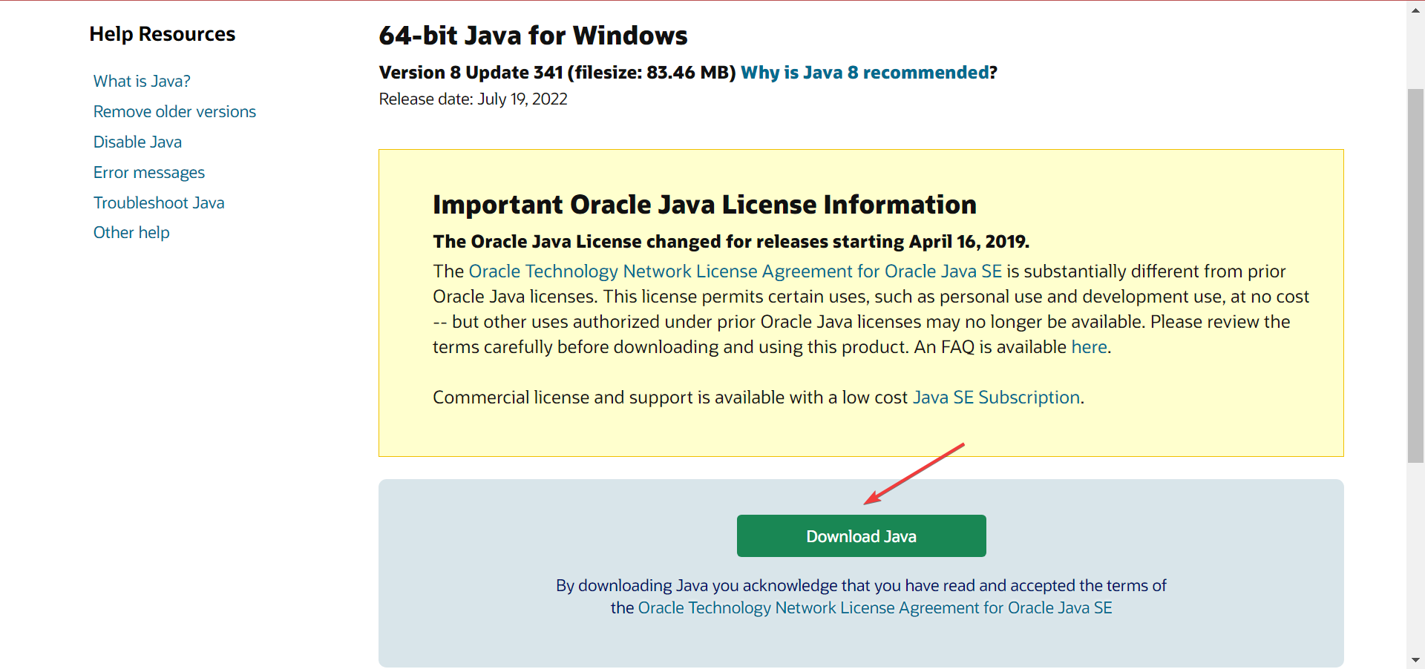Click the vertical scrollbar down arrow
This screenshot has height=669, width=1425.
coord(1415,659)
